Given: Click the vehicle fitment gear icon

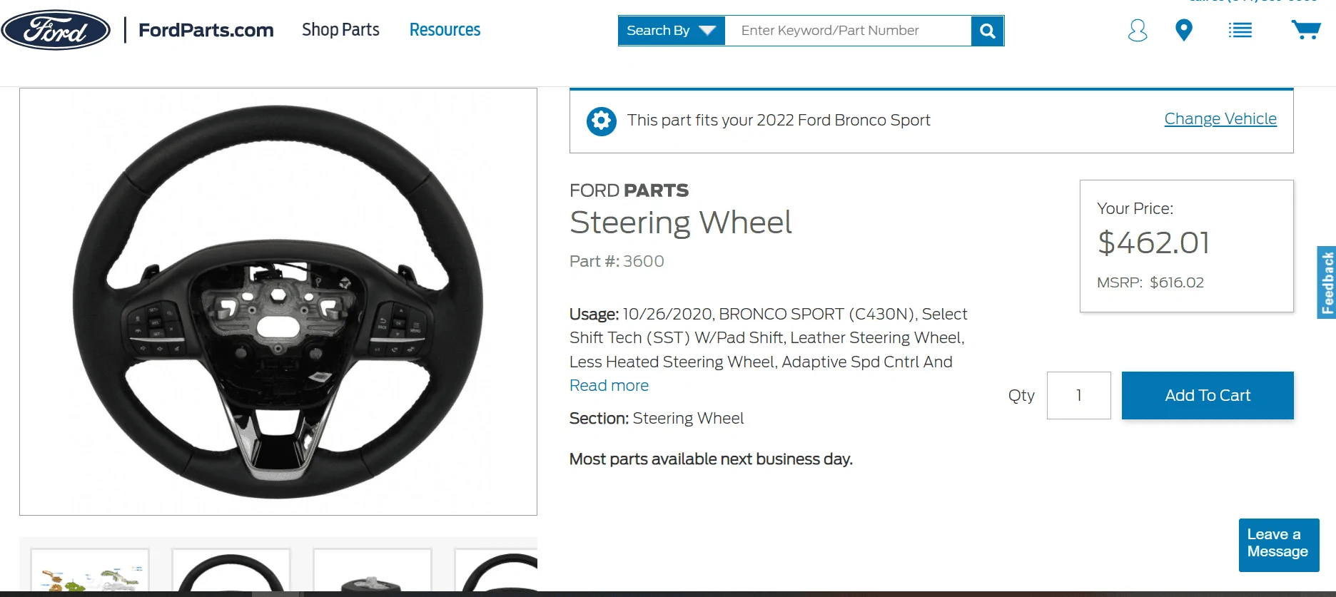Looking at the screenshot, I should (x=601, y=121).
